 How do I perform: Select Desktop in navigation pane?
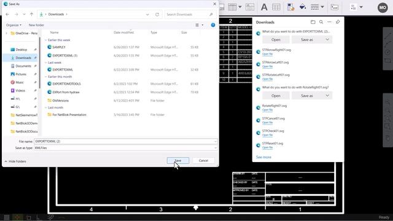(x=21, y=50)
